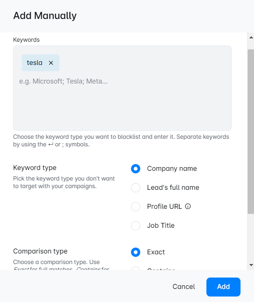
Task: Click the vertical scrollbar thumb
Action: [251, 131]
